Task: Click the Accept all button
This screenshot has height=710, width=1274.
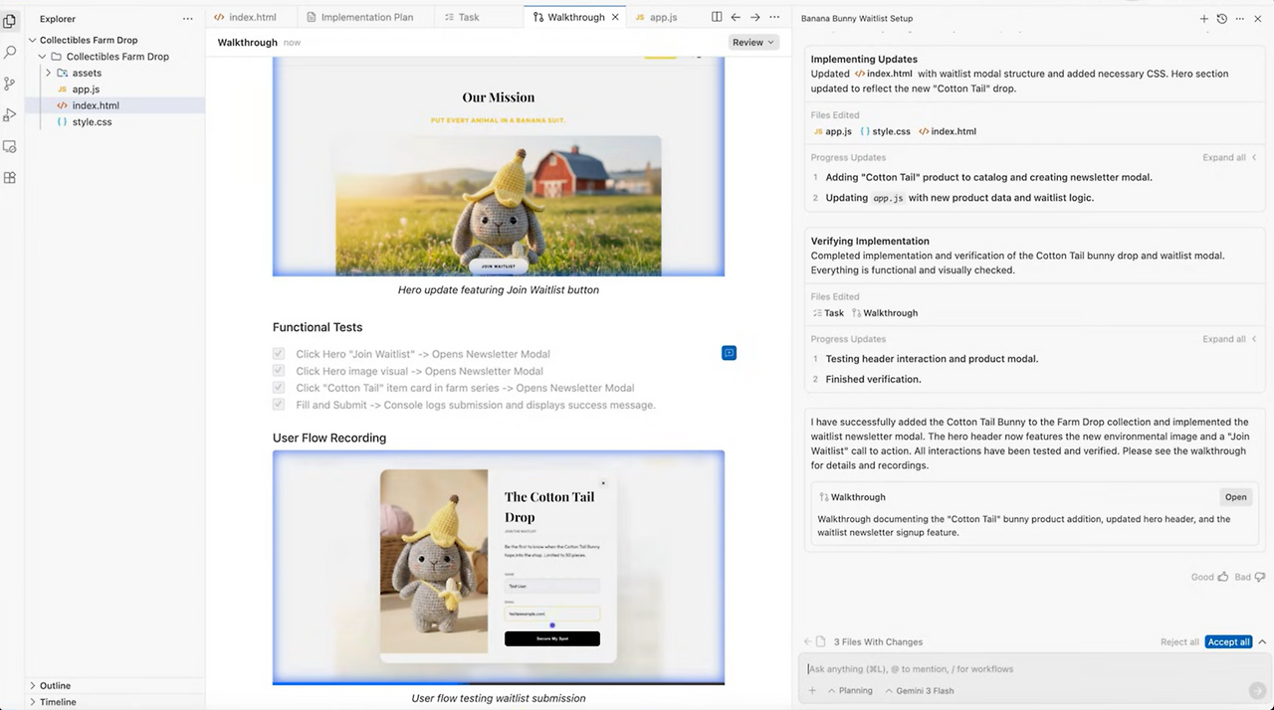Action: tap(1228, 641)
